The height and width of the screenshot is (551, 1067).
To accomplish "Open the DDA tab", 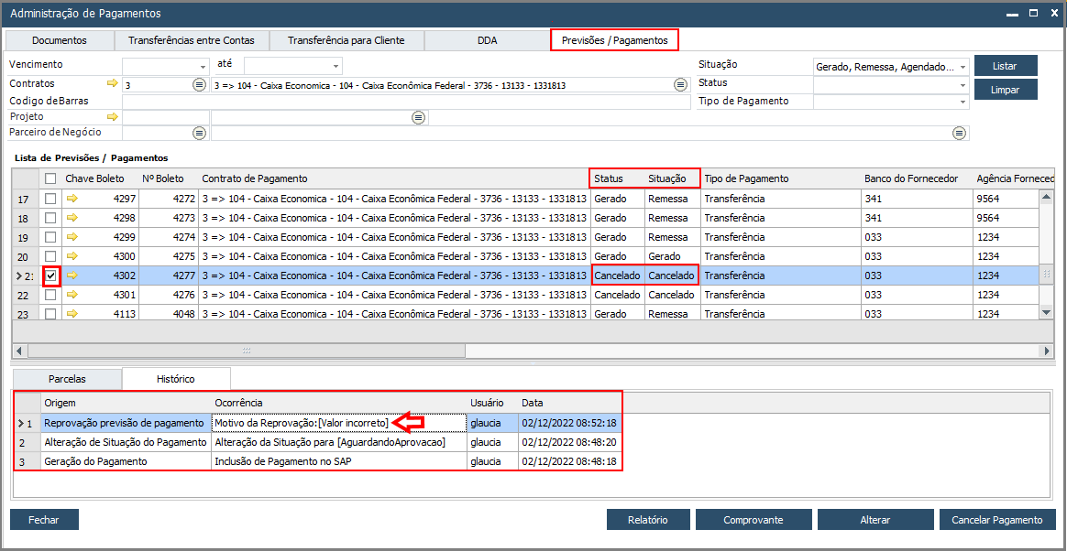I will pos(488,40).
